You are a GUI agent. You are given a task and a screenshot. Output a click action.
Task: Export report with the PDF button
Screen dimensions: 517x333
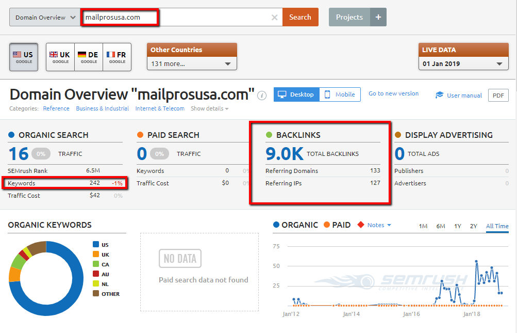coord(498,96)
